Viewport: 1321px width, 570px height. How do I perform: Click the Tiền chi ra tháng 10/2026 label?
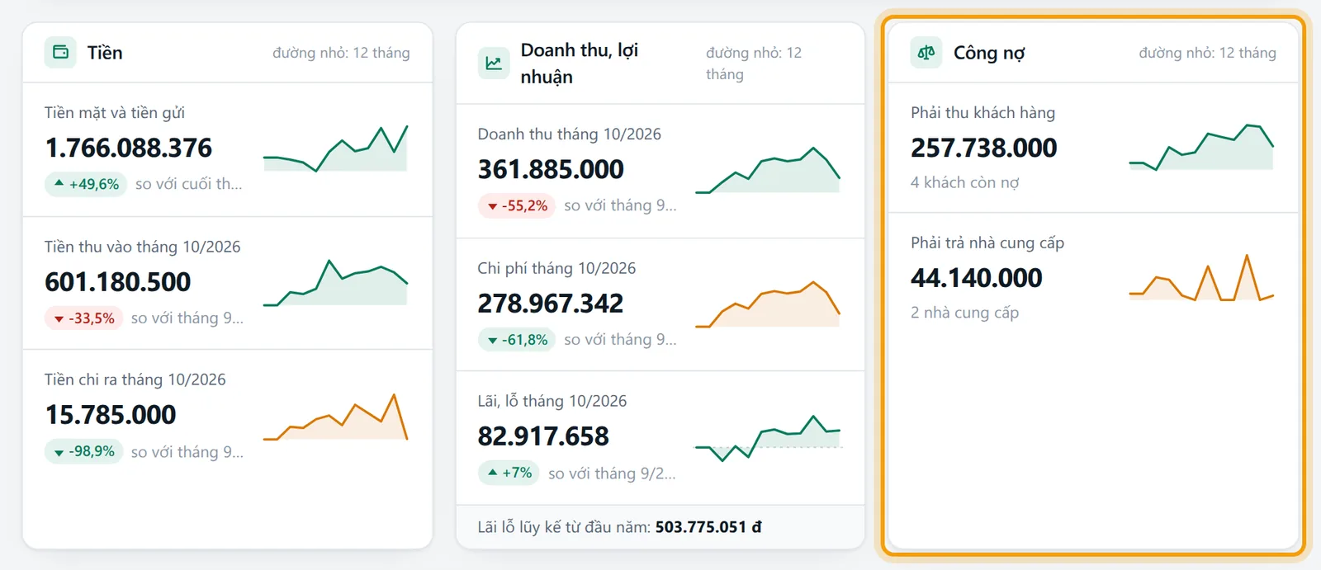tap(135, 379)
